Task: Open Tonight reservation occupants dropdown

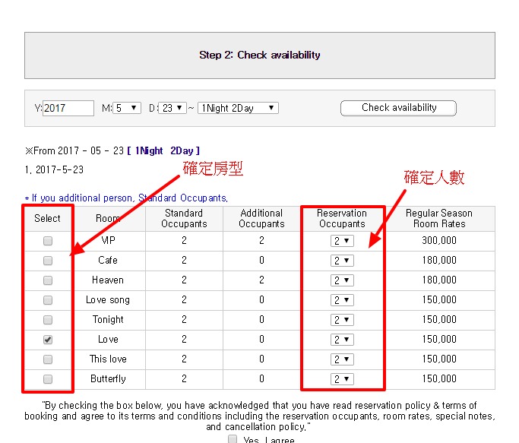Action: click(x=342, y=320)
